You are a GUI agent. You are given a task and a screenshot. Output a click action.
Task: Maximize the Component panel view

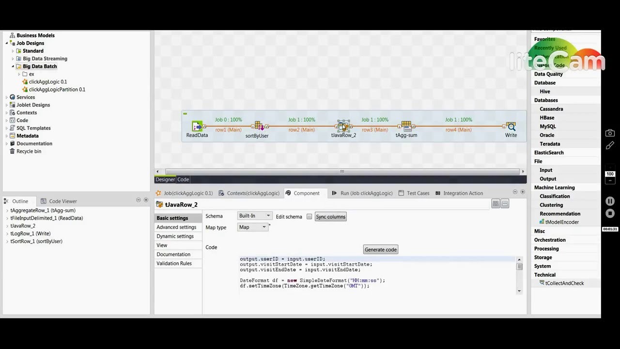point(523,192)
